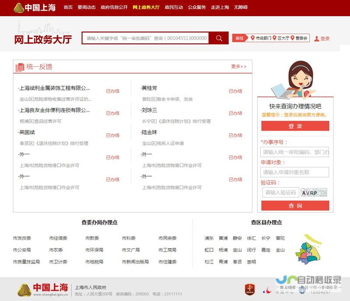Click the location pin next to 市级部门
The width and height of the screenshot is (350, 301).
coord(253,38)
